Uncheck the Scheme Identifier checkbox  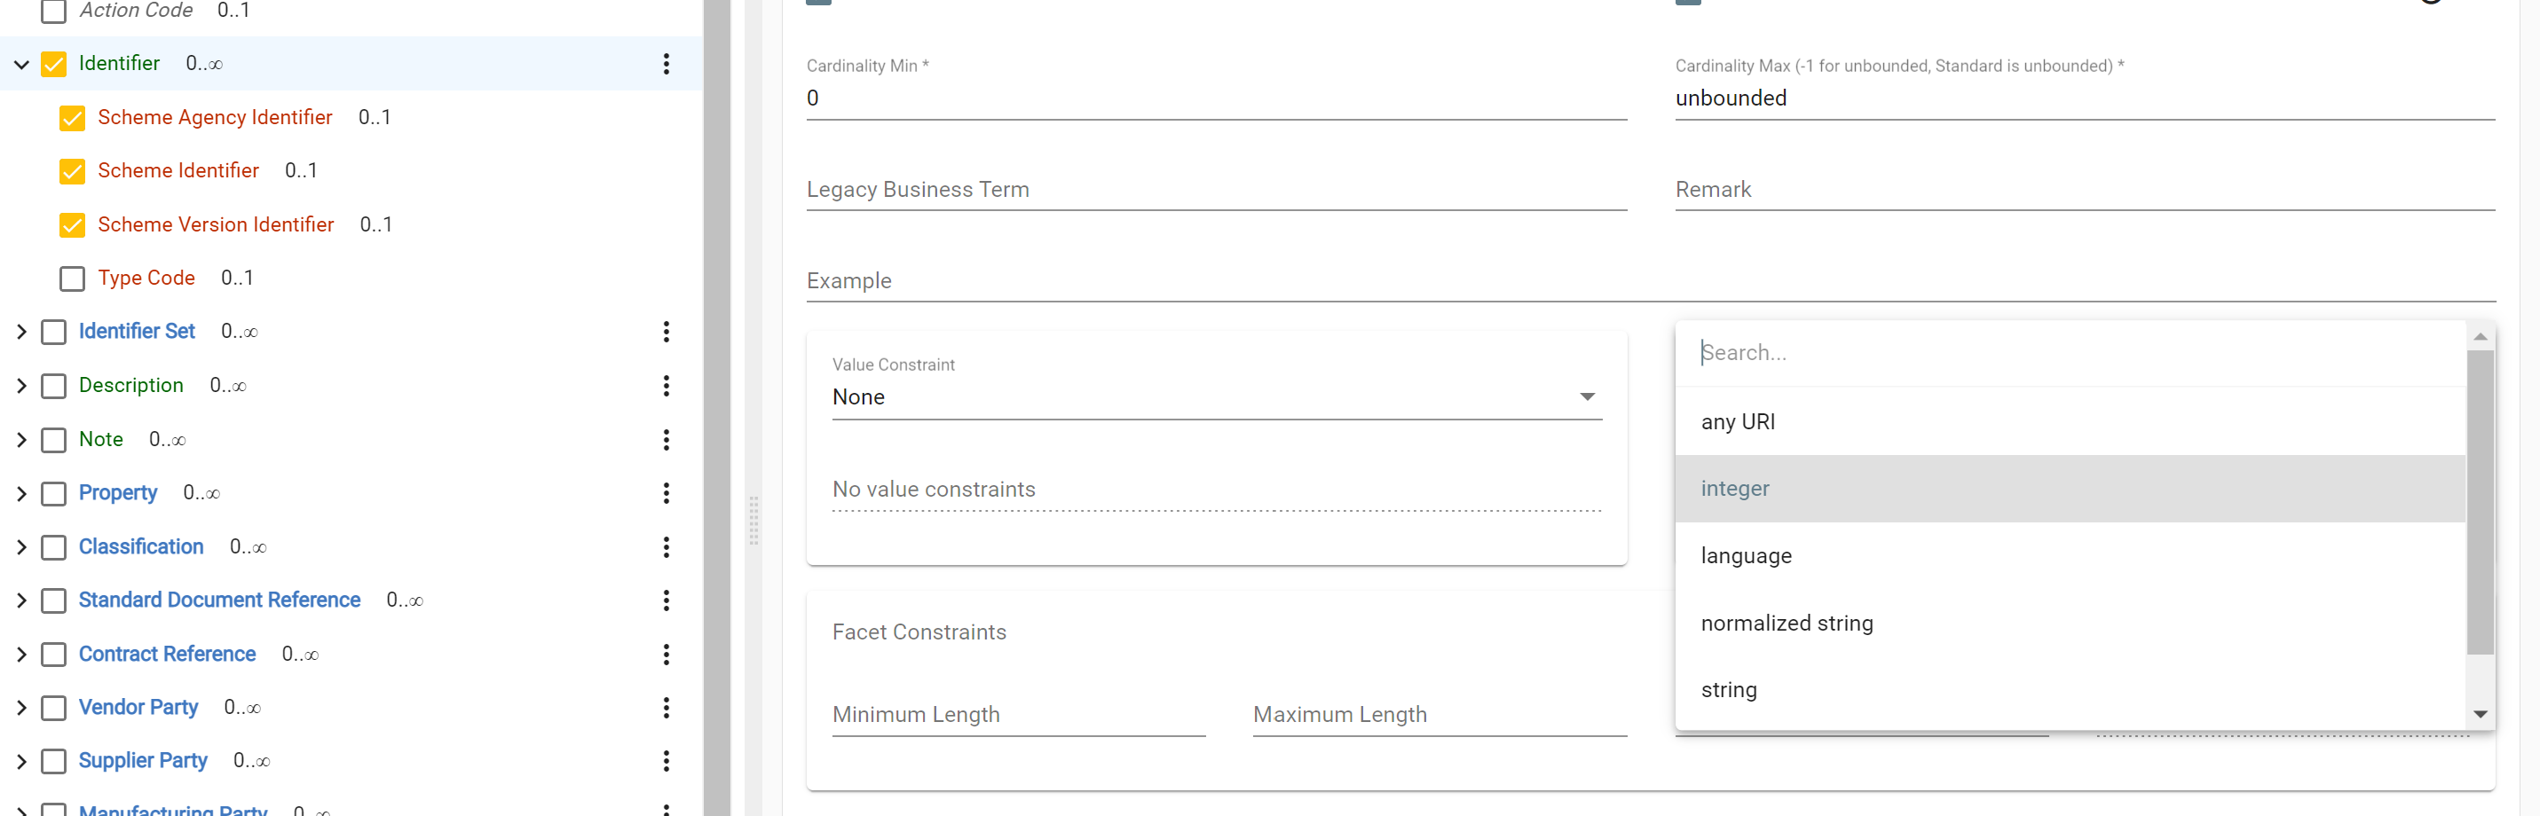[x=72, y=171]
